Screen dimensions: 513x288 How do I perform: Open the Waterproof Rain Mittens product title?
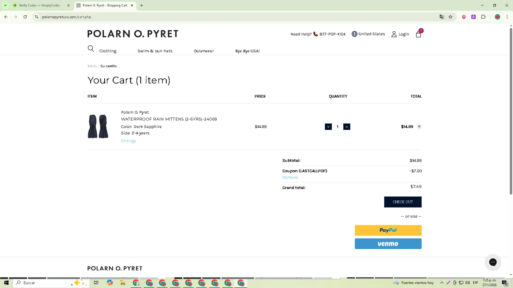[169, 119]
